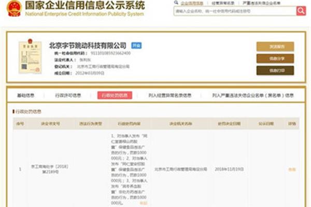Image resolution: width=311 pixels, height=207 pixels.
Task: Collapse penalty content with the 收起 link
Action: [144, 203]
